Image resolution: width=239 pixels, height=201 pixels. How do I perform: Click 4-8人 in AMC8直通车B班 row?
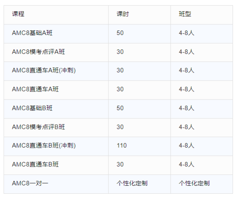(187, 164)
